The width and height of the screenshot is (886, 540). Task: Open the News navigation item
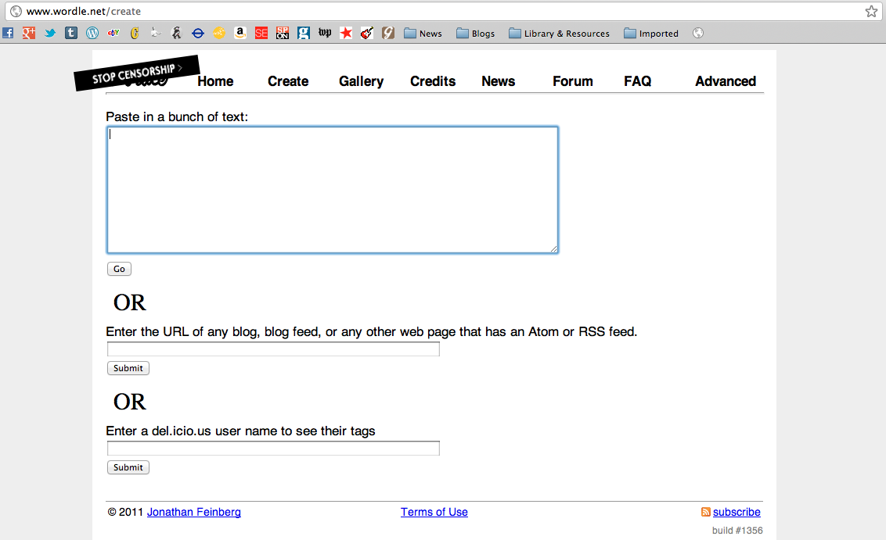click(x=499, y=81)
